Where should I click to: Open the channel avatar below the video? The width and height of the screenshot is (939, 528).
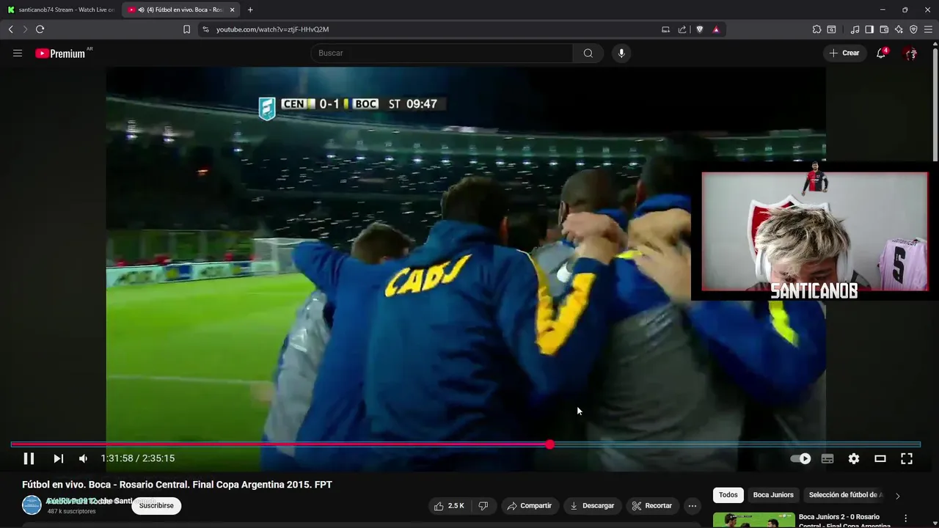[32, 505]
